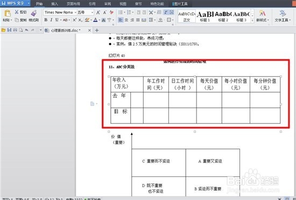Viewport: 296px width, 200px height.
Task: Open a new document tab with the plus button
Action: click(97, 30)
